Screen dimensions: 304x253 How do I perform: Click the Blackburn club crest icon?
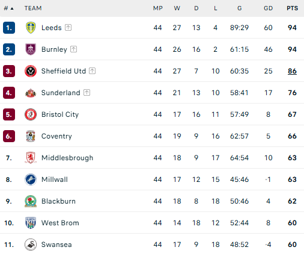tap(31, 201)
